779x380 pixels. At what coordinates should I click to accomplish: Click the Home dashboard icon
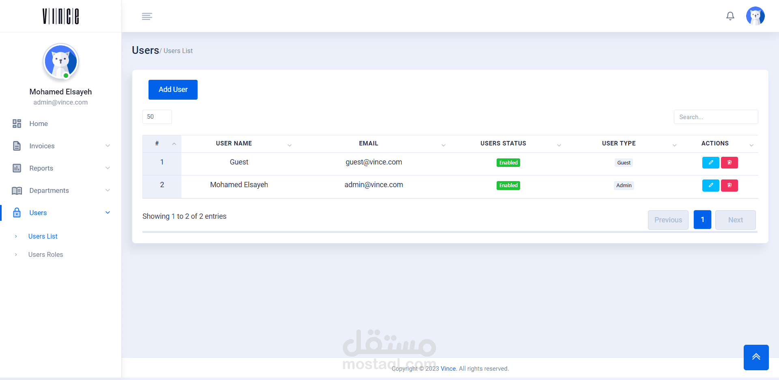[17, 124]
